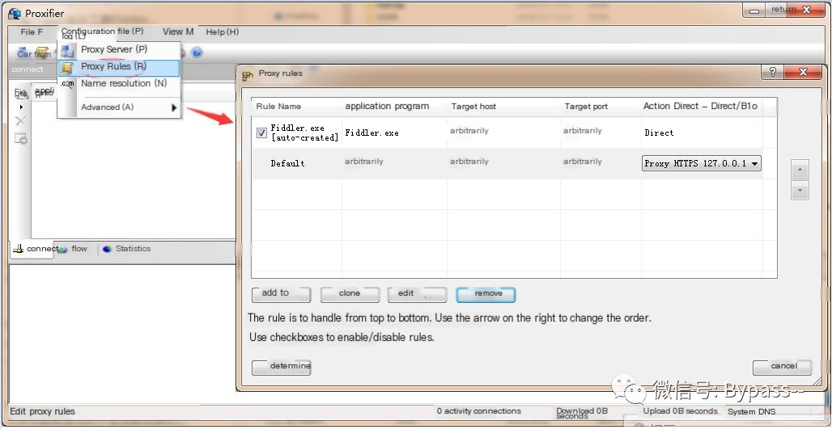Image resolution: width=832 pixels, height=429 pixels.
Task: Switch to the connect tab at bottom
Action: pos(32,249)
